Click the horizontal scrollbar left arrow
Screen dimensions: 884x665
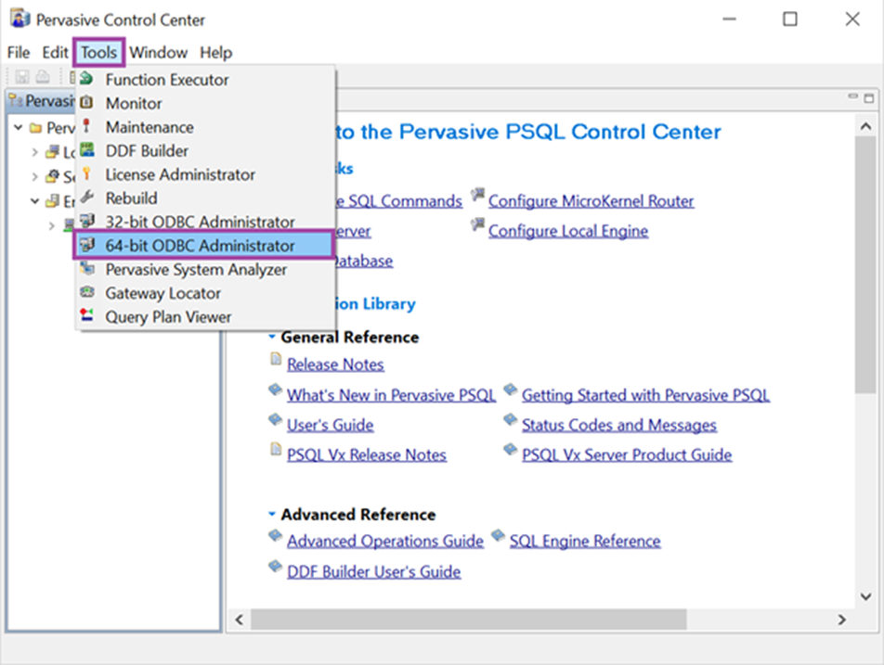point(240,620)
